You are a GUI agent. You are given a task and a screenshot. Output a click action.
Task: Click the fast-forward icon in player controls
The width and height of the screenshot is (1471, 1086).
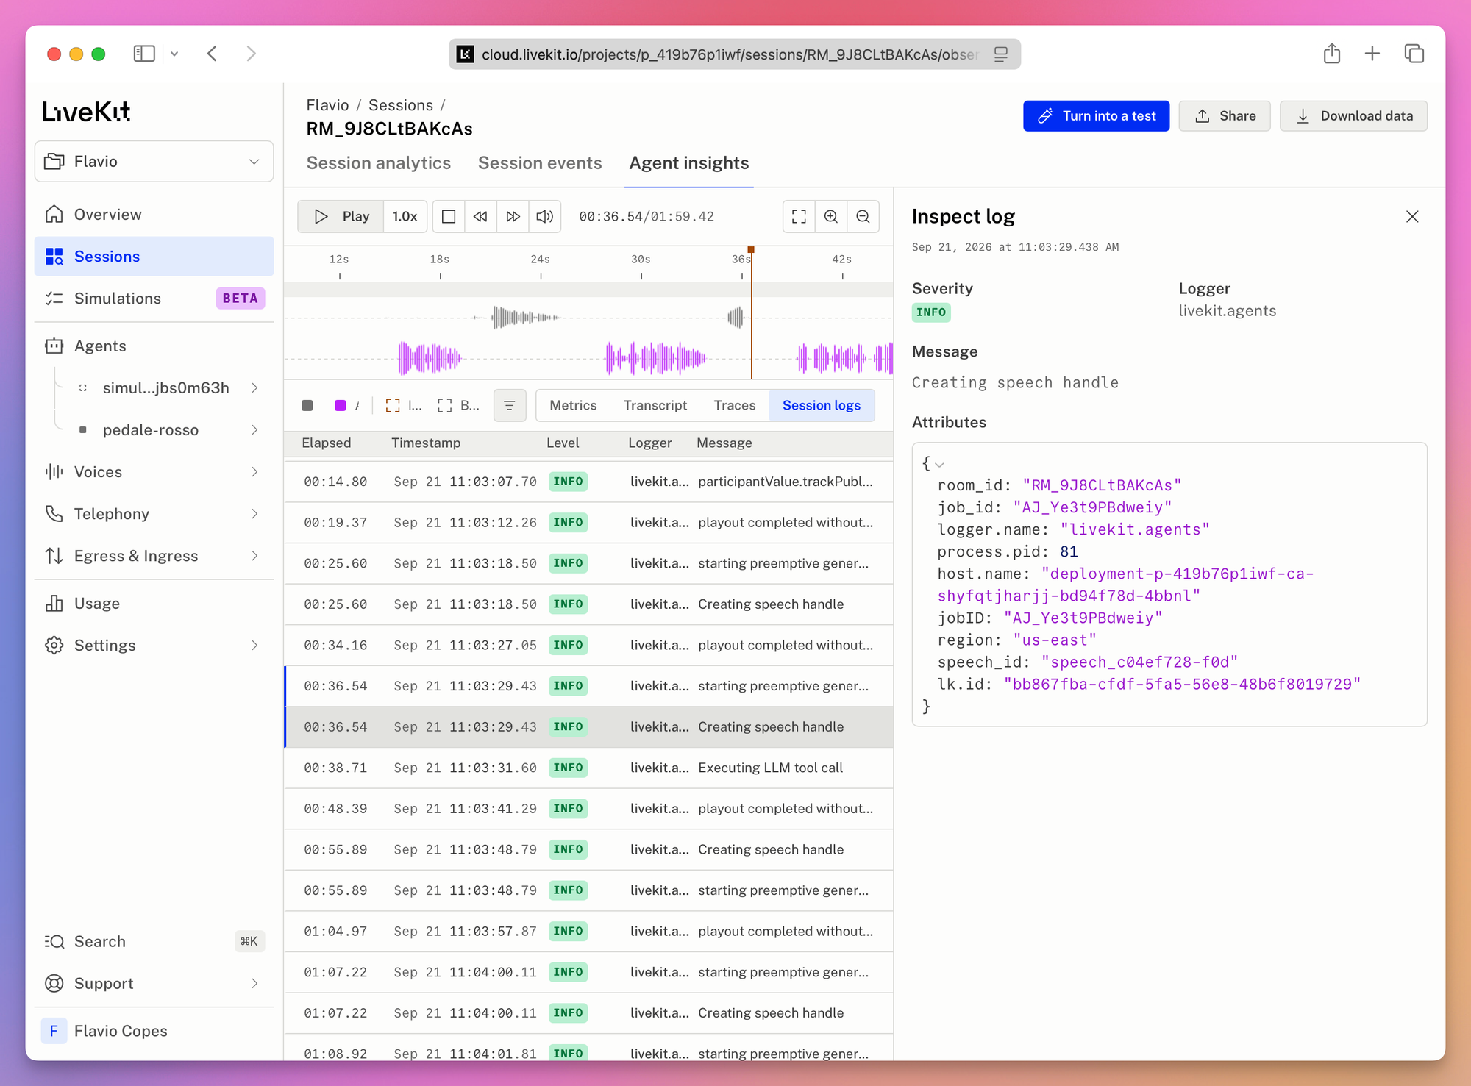513,216
